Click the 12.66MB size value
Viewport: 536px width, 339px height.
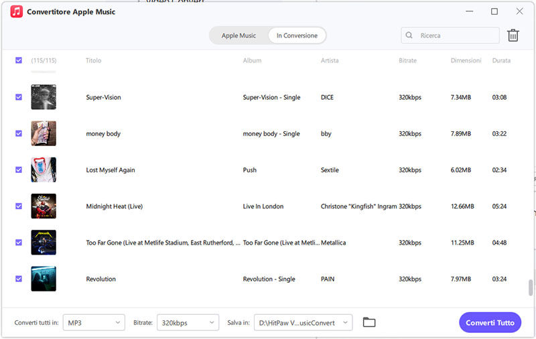(462, 206)
